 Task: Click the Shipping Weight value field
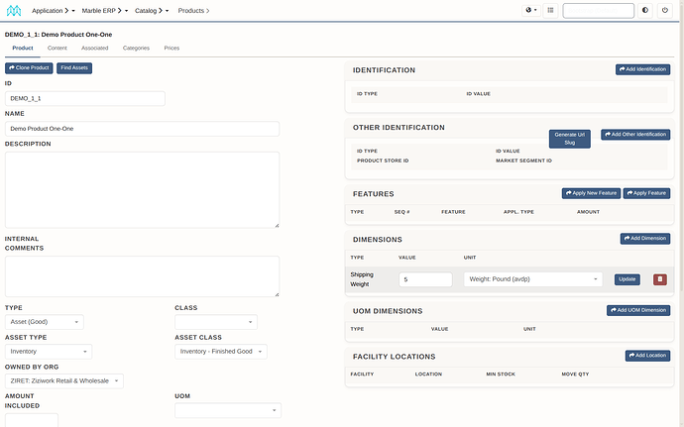click(x=425, y=279)
